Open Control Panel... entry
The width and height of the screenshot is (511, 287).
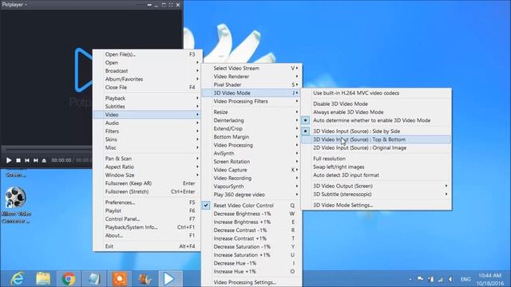tap(148, 219)
